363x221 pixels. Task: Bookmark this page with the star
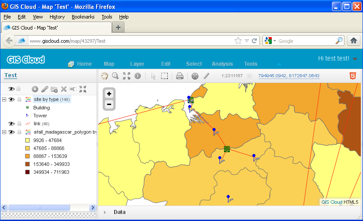[238, 41]
